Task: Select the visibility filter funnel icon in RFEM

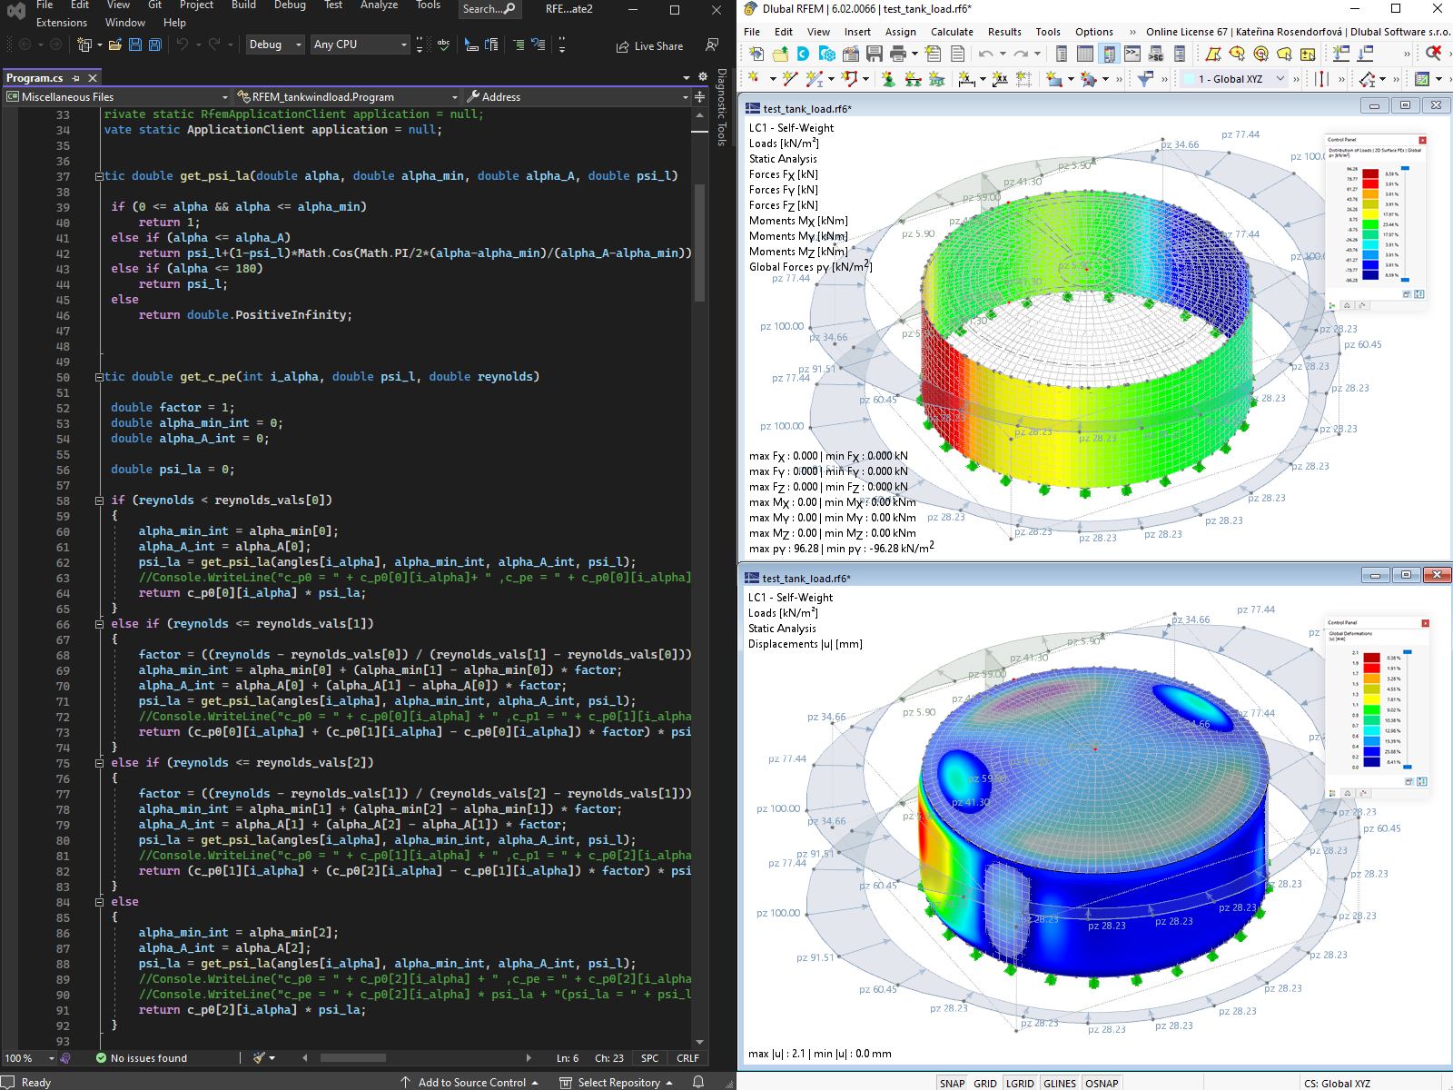Action: tap(1145, 79)
